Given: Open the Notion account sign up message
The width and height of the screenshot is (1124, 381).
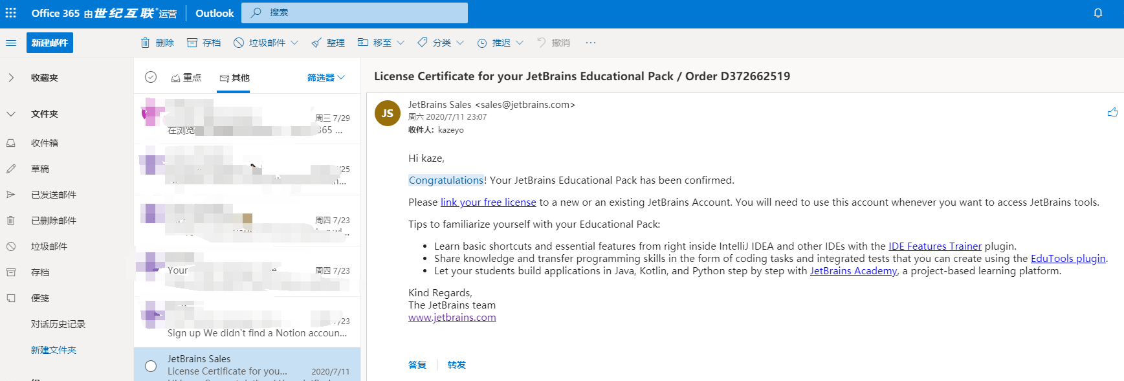Looking at the screenshot, I should click(247, 322).
